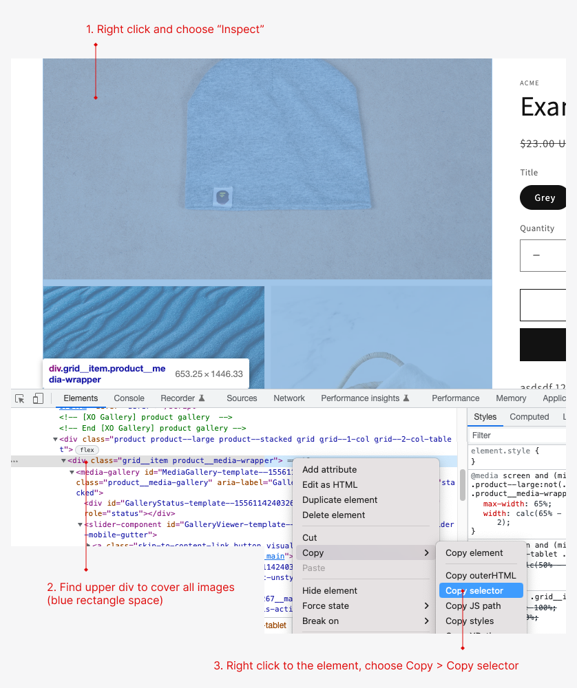Click the flex badge on the product div
Viewport: 577px width, 688px height.
[88, 449]
